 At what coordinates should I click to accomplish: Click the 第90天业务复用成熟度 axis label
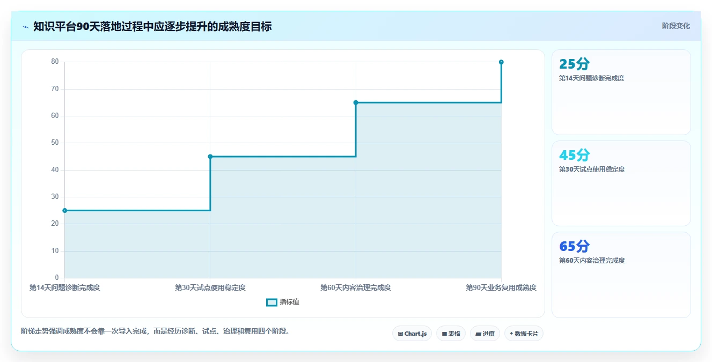(x=501, y=287)
